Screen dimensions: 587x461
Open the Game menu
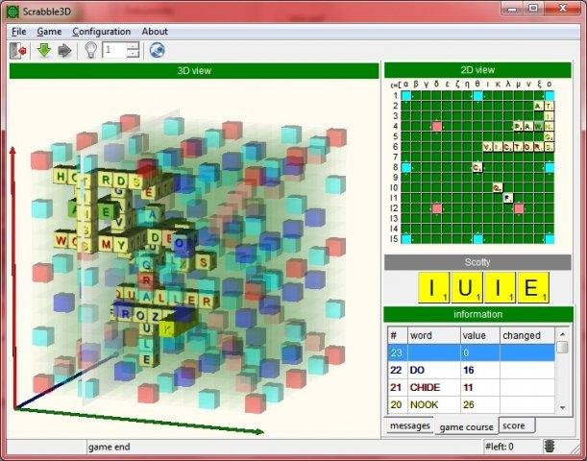49,32
